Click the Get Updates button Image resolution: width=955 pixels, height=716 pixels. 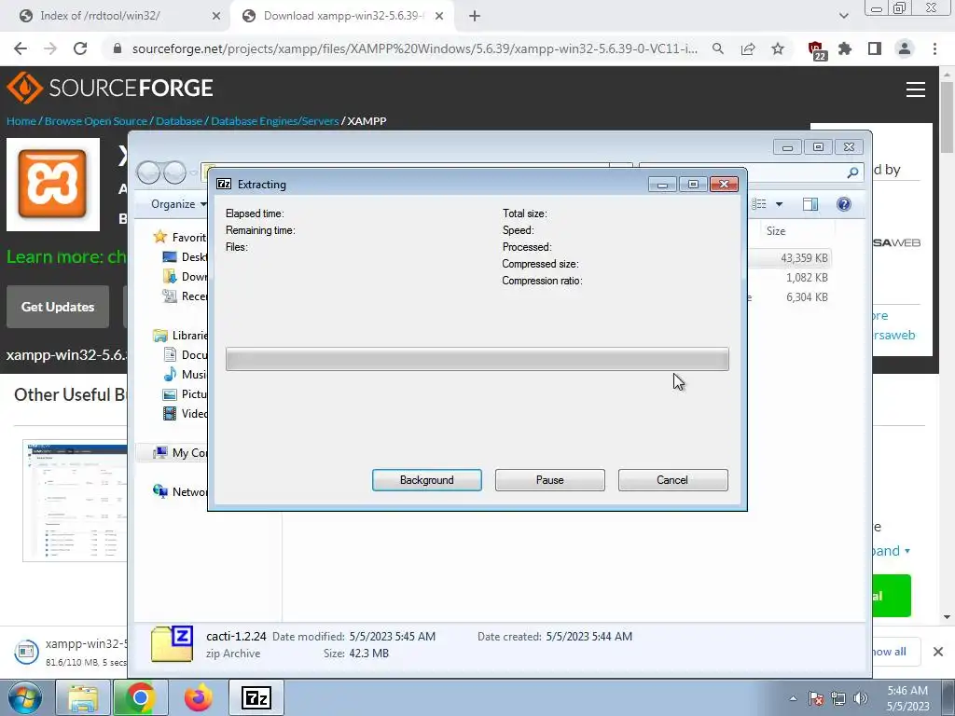click(58, 307)
